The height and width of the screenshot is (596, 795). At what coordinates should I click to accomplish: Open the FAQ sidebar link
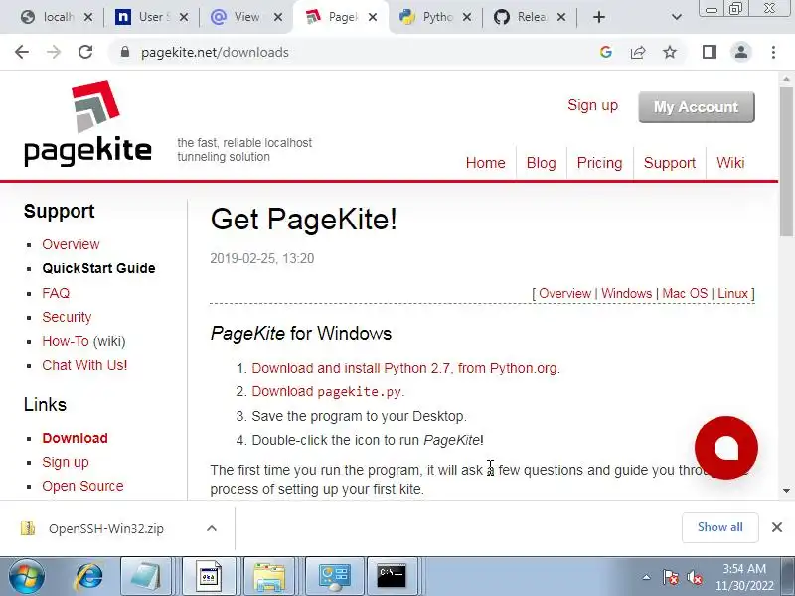tap(56, 293)
